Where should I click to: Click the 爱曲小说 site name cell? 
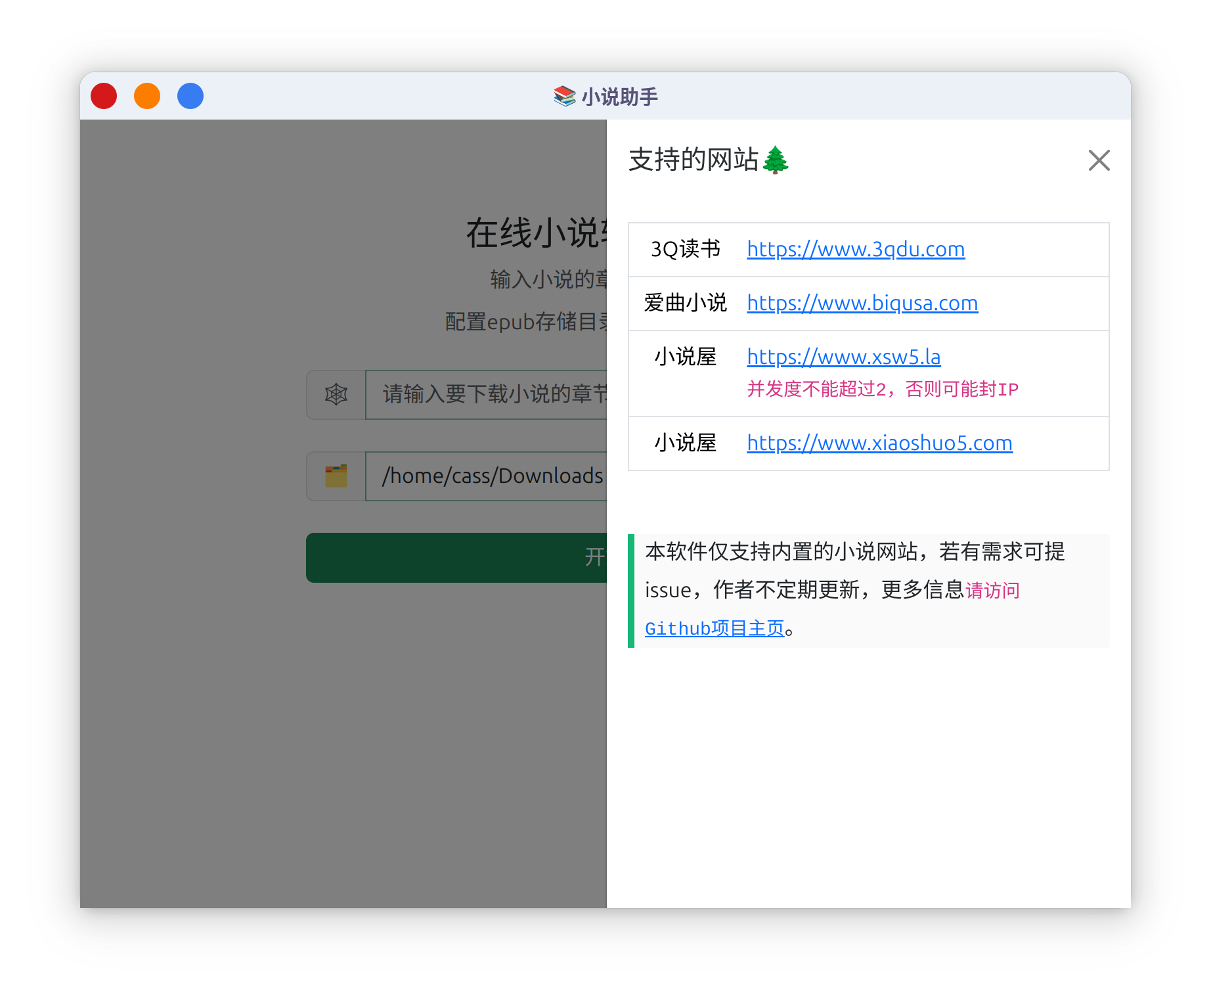686,303
